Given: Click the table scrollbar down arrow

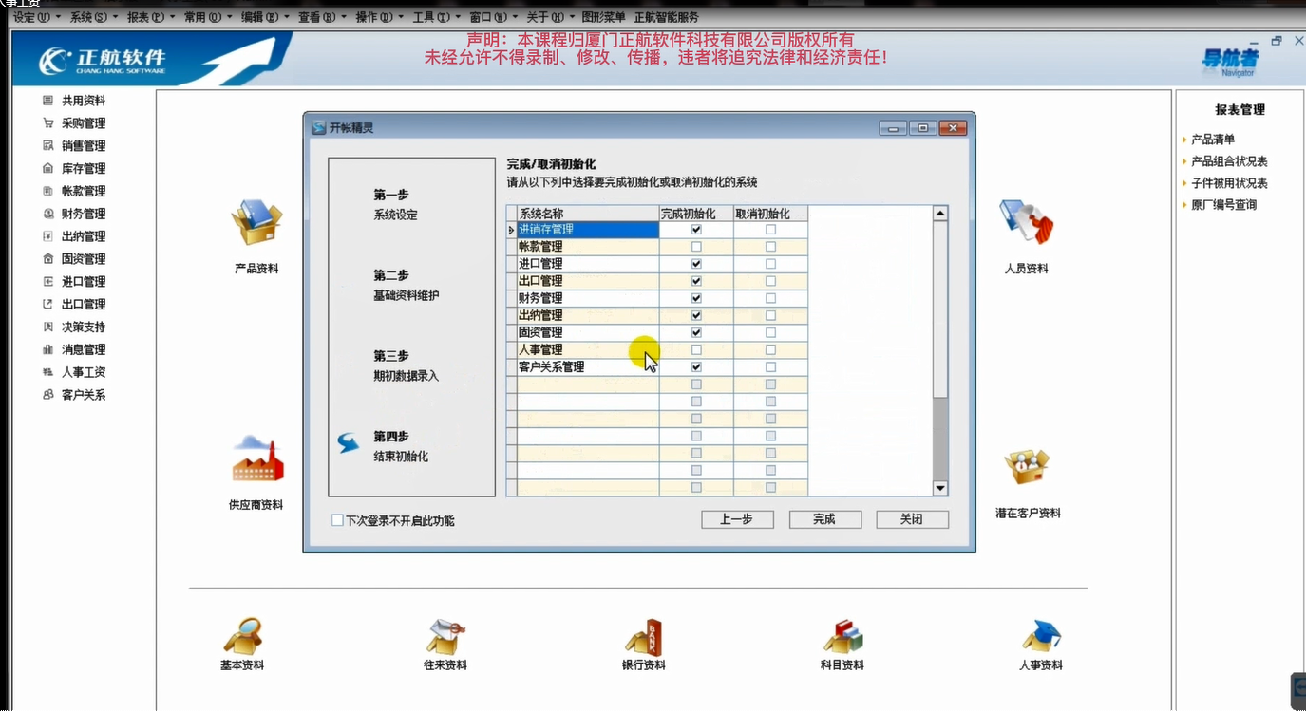Looking at the screenshot, I should pos(940,488).
